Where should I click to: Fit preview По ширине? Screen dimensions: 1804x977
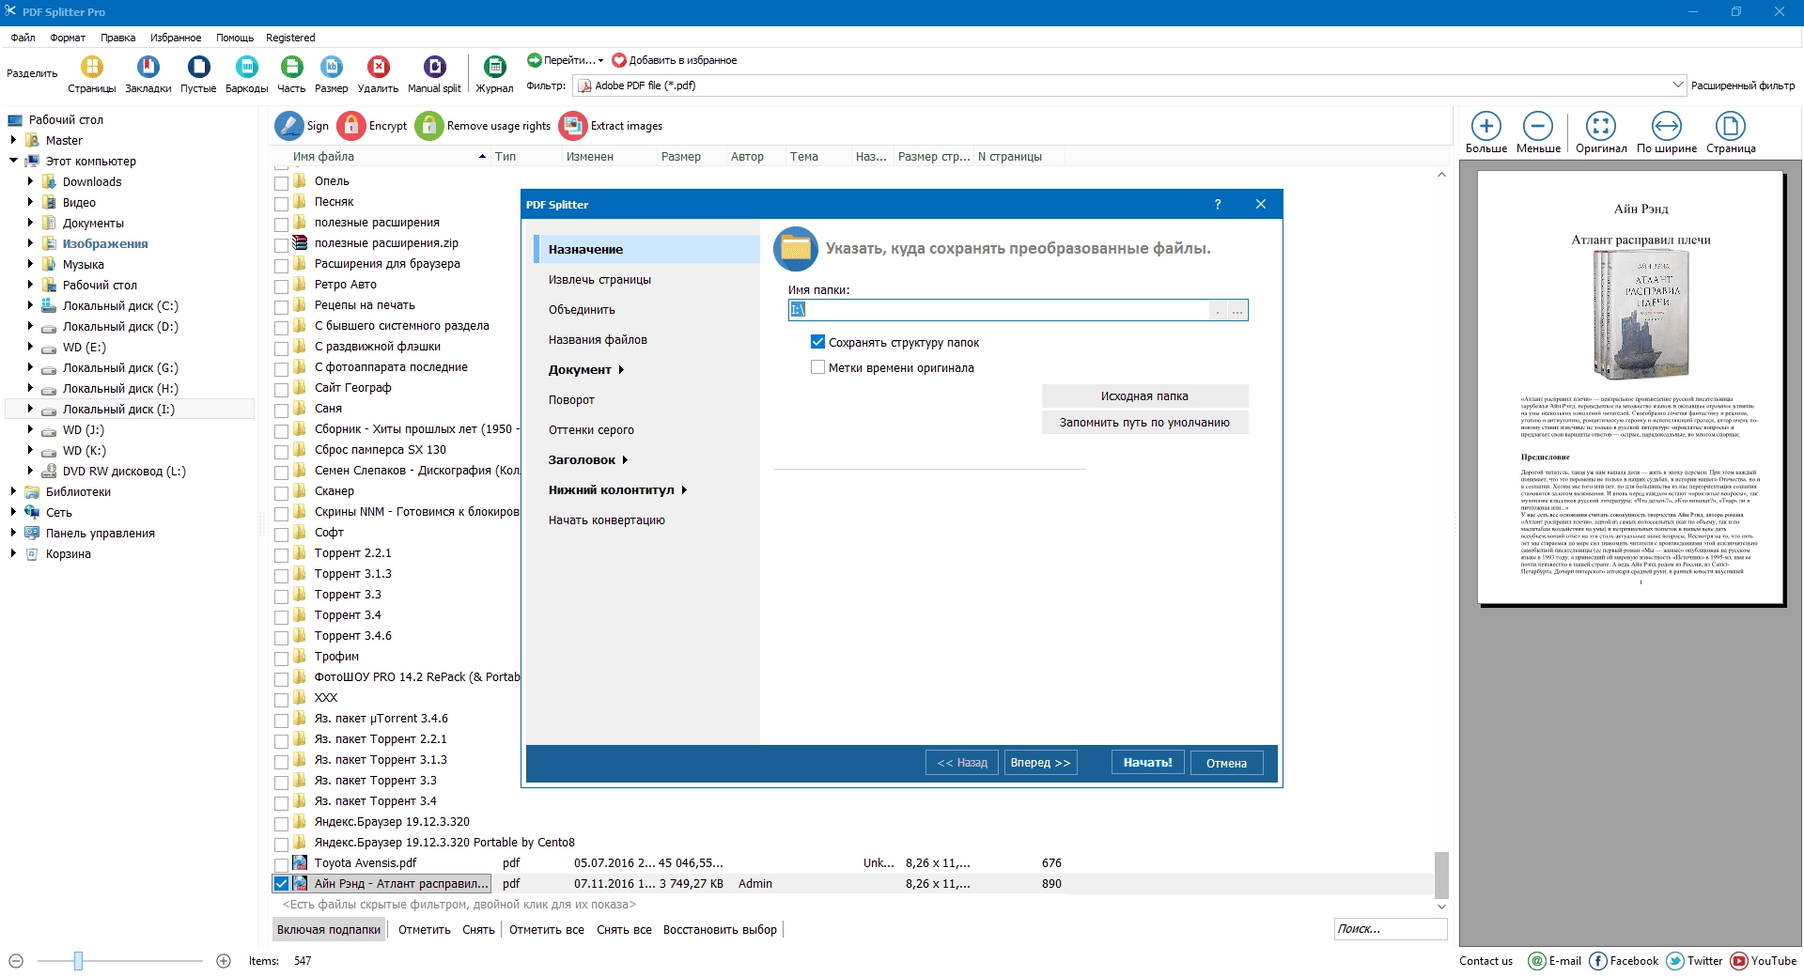tap(1667, 132)
